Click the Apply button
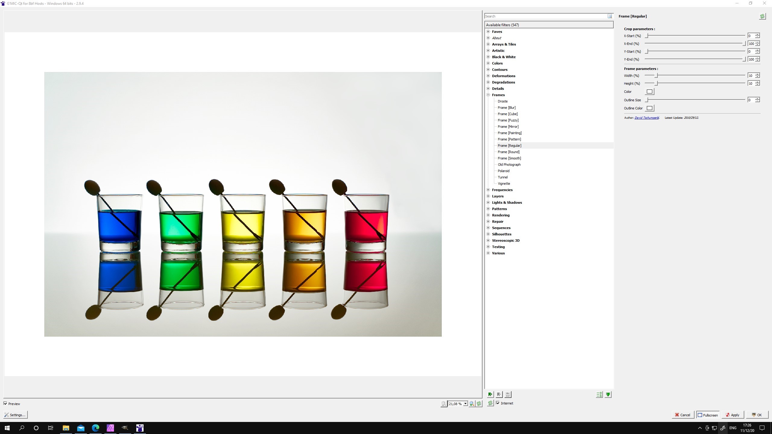 coord(732,415)
